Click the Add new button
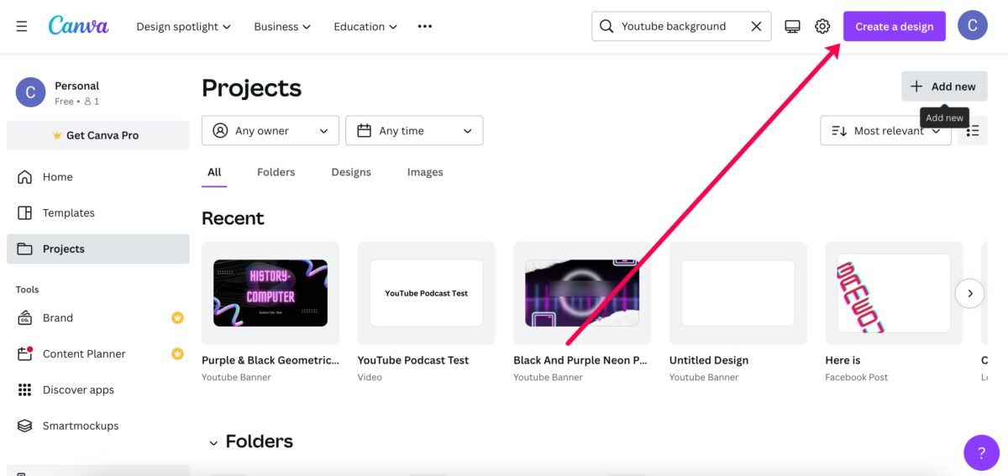The image size is (1008, 476). point(944,86)
